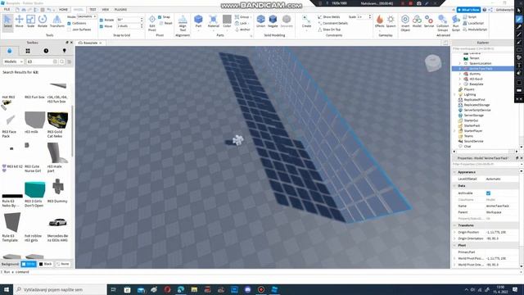Open the part Color swatch
This screenshot has width=524, height=295.
click(227, 20)
